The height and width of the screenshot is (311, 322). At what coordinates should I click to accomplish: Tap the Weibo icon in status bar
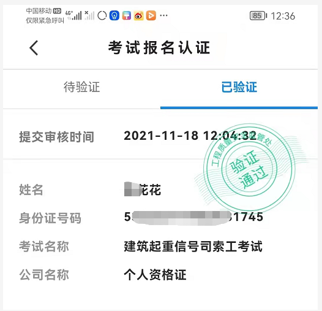[x=138, y=16]
